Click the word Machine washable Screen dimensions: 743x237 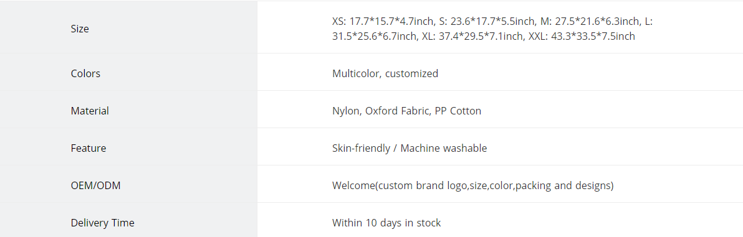coord(444,149)
